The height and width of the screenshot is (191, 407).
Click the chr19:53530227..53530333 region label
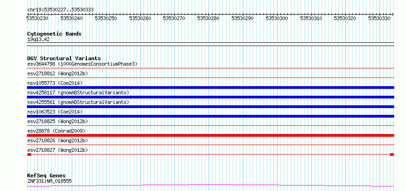coord(60,10)
